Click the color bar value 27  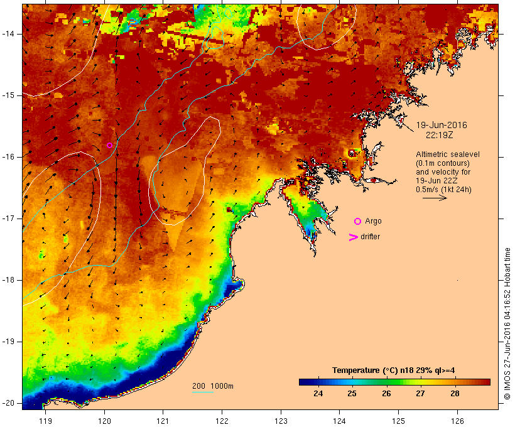click(420, 393)
